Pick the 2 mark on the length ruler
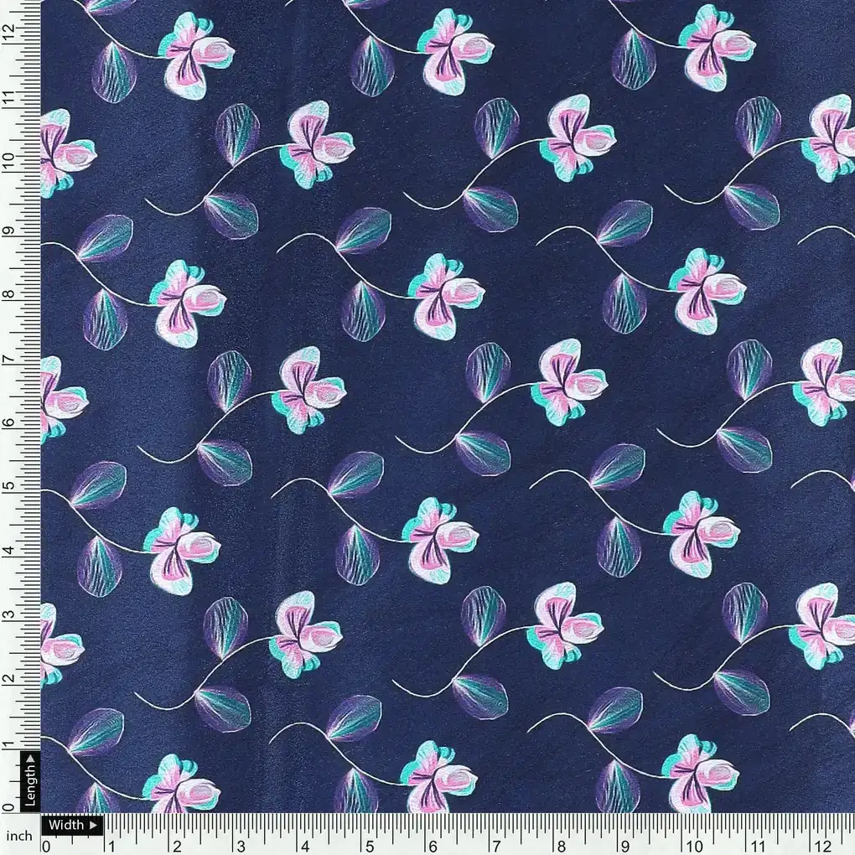 pyautogui.click(x=8, y=680)
